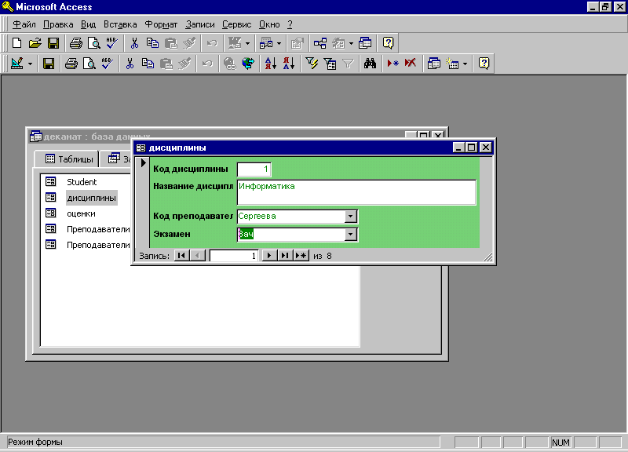Screen dimensions: 628x452
Task: Save the record using Form View toolbar's floppy icon
Action: pyautogui.click(x=49, y=64)
